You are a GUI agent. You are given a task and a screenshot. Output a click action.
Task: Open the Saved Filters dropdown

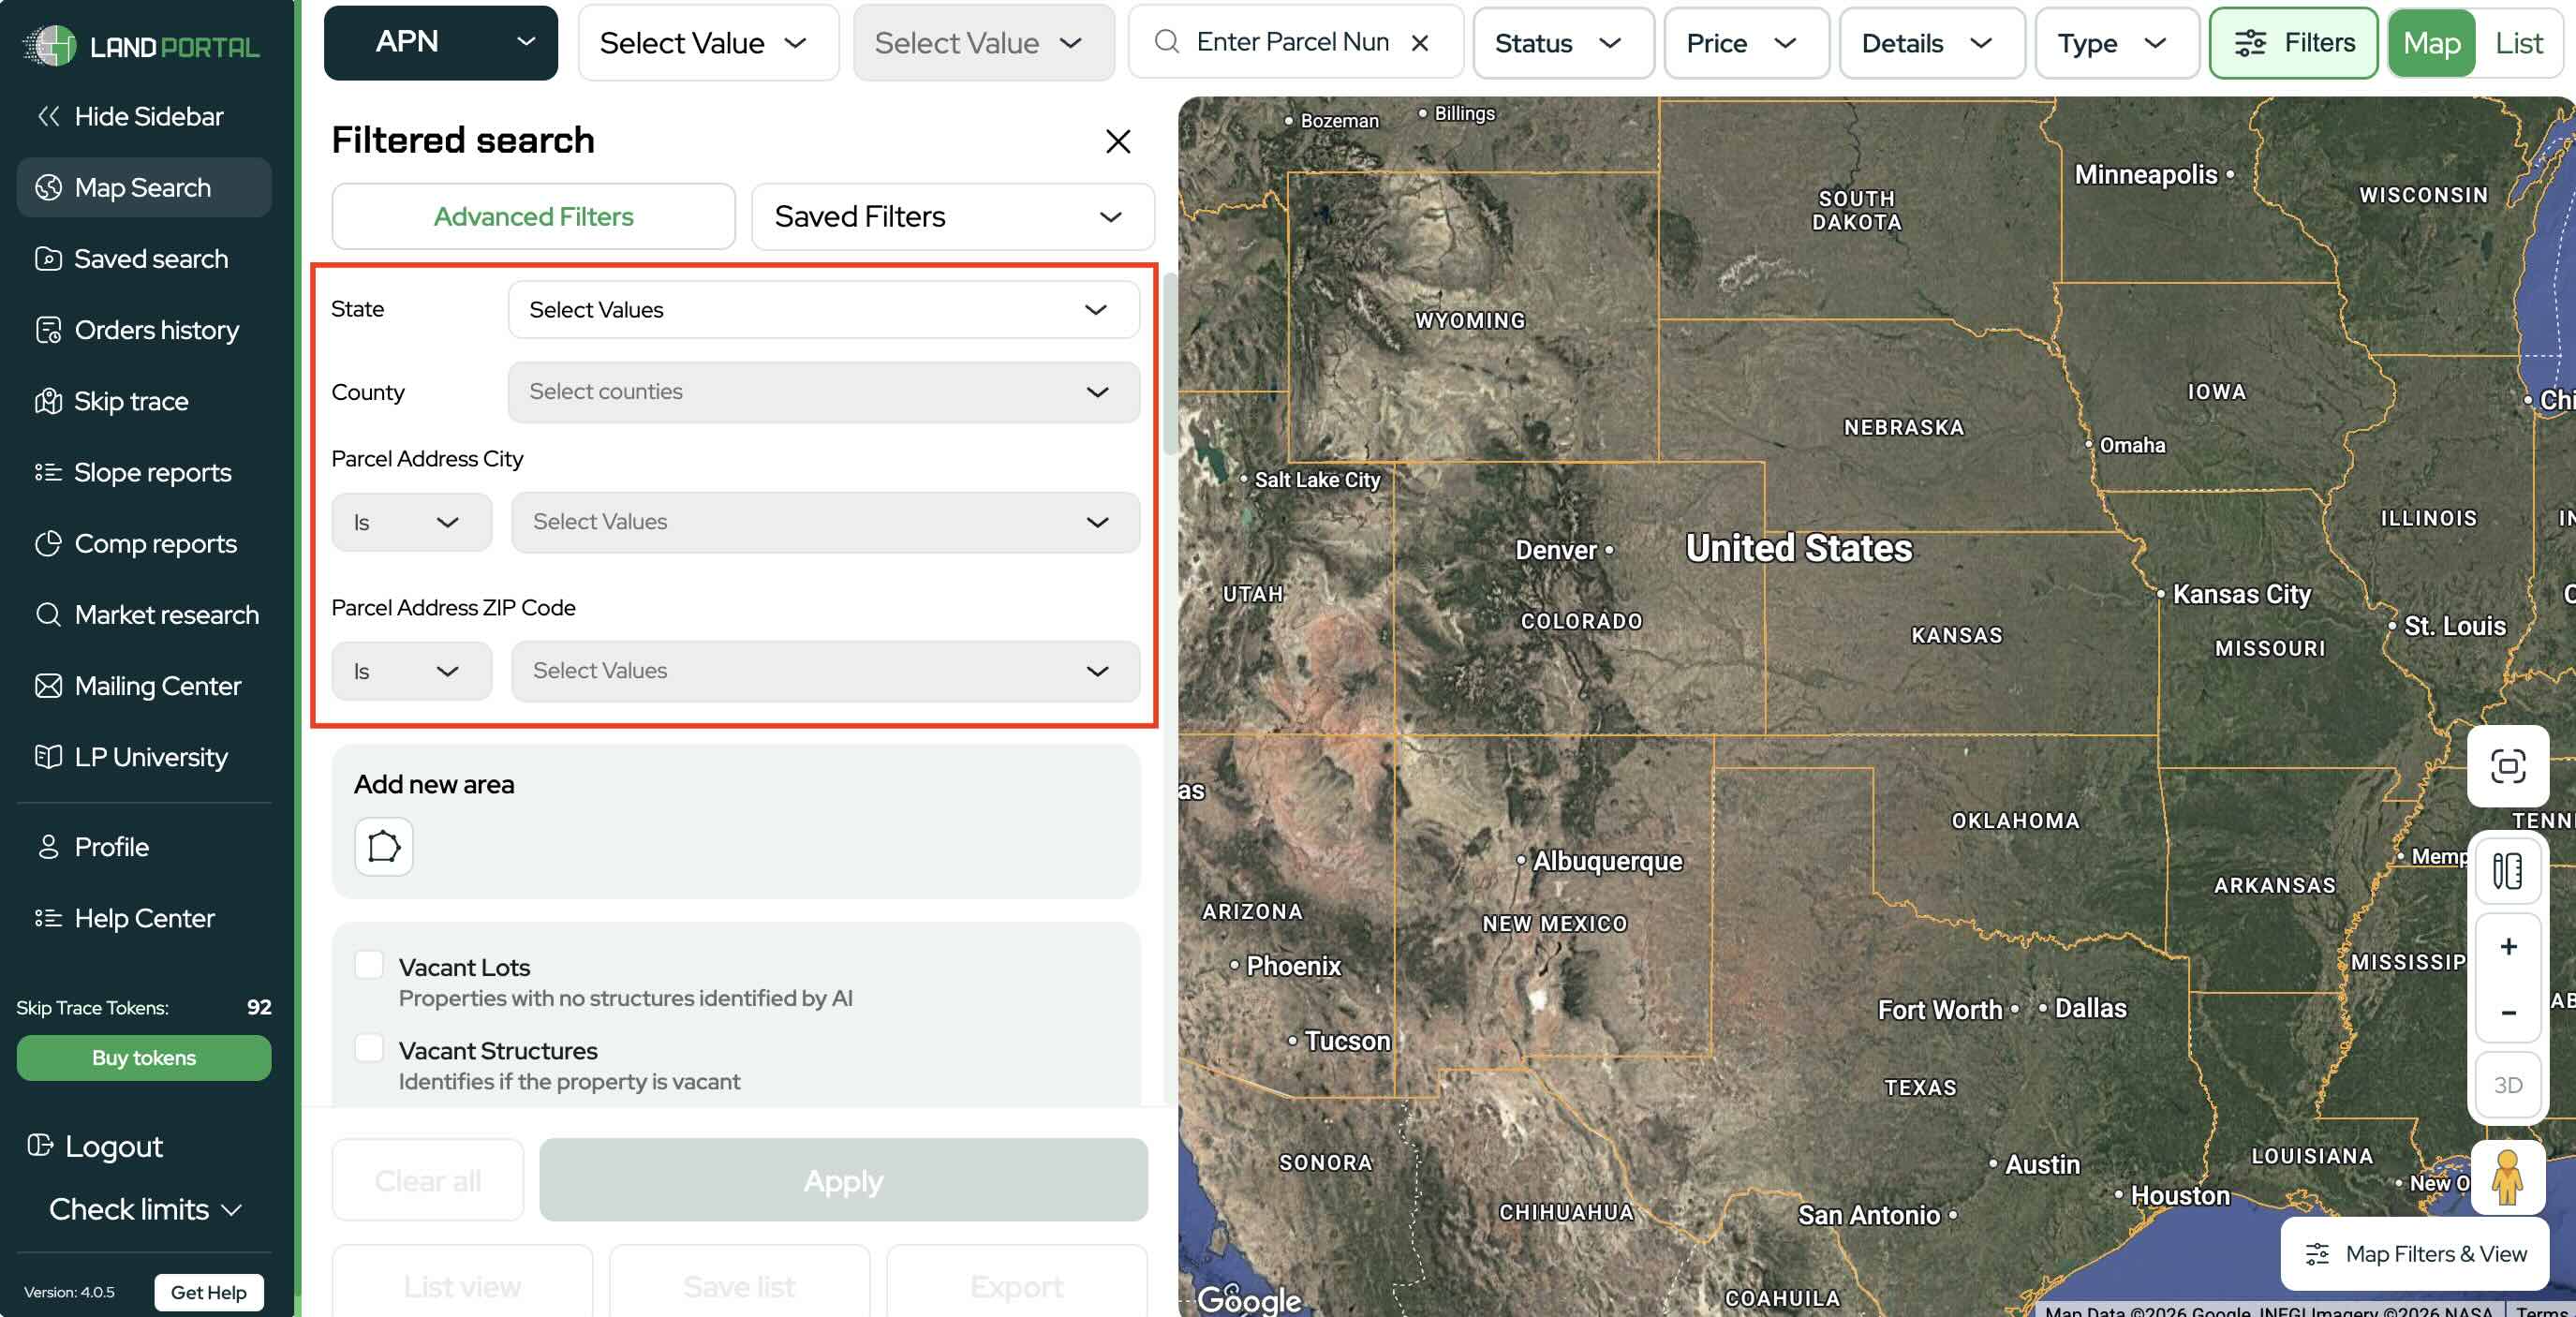pos(951,216)
